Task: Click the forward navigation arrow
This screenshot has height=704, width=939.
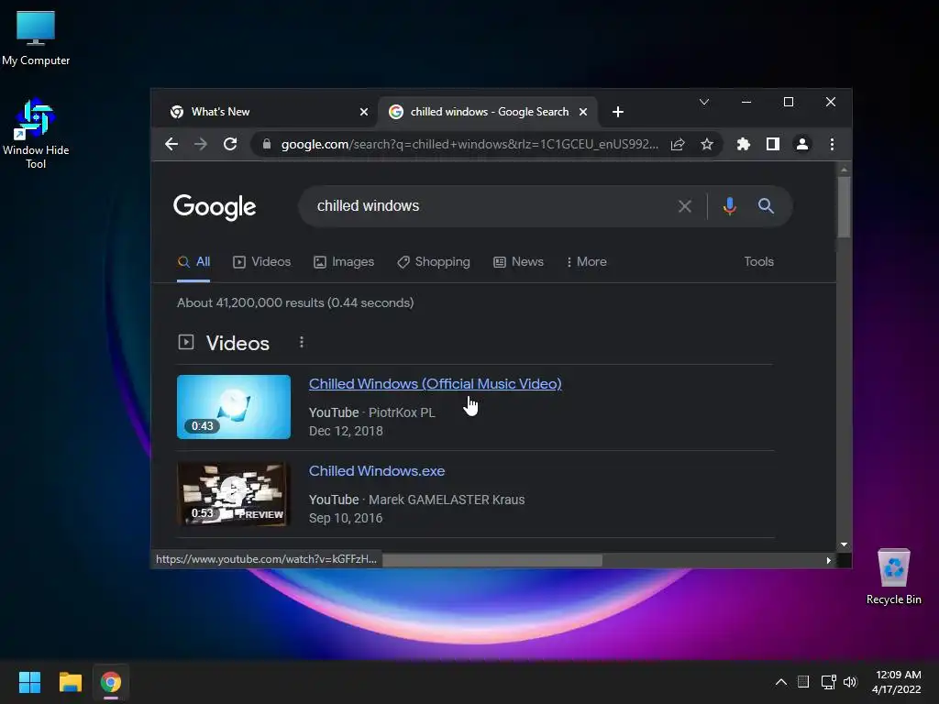Action: tap(201, 144)
